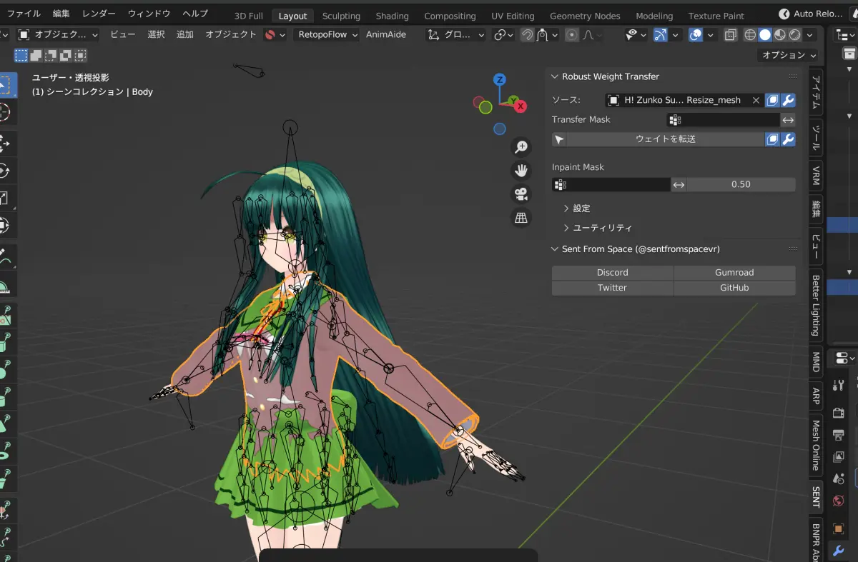Clear the source object with X

coord(756,100)
